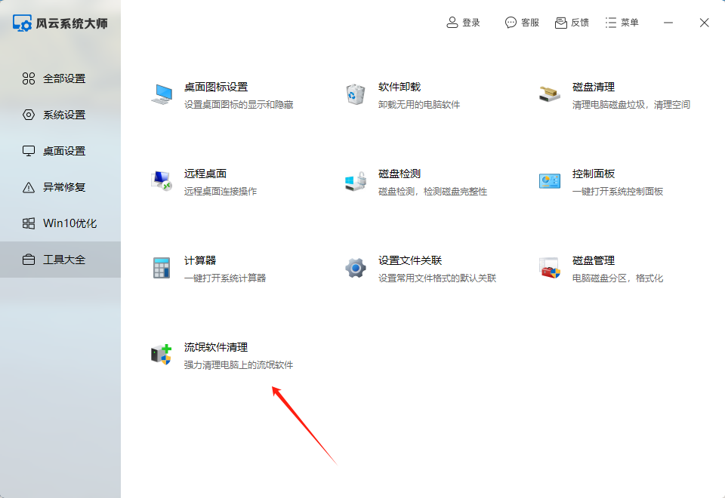Launch 远程桌面 via its computer icon
Screen dimensions: 725x498
point(162,180)
